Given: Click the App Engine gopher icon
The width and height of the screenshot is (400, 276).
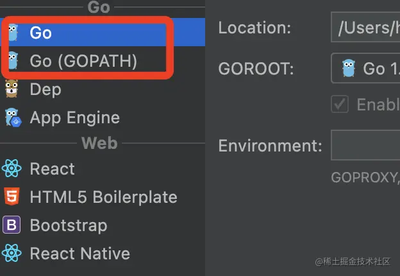Looking at the screenshot, I should coord(13,117).
